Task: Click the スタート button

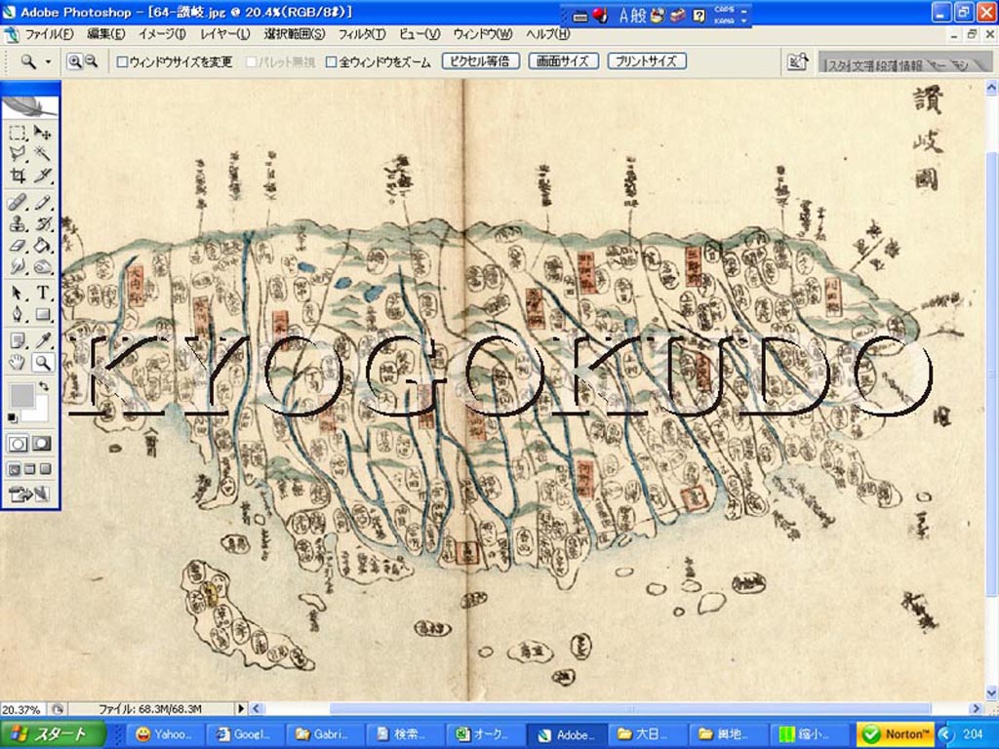Action: 53,733
